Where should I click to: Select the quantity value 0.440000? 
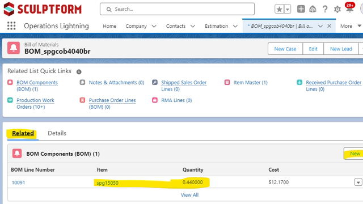(x=193, y=182)
